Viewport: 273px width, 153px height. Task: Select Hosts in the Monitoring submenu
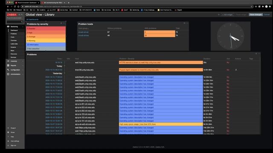[x=12, y=37]
